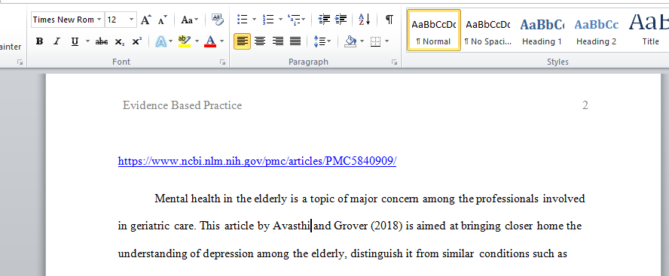The height and width of the screenshot is (276, 669).
Task: Apply the Heading 2 style
Action: point(596,30)
